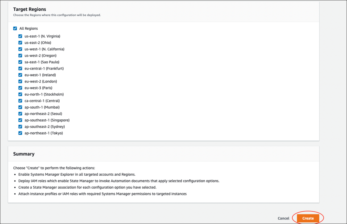Image resolution: width=347 pixels, height=224 pixels.
Task: Click the Target Regions section heading
Action: 30,9
